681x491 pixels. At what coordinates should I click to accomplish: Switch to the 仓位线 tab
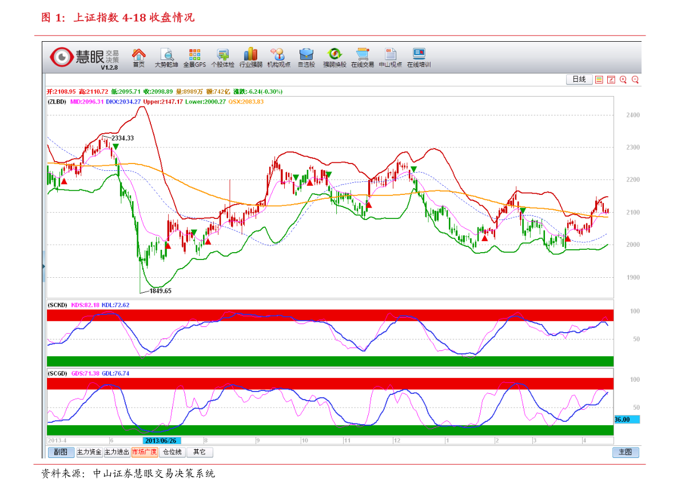[172, 452]
